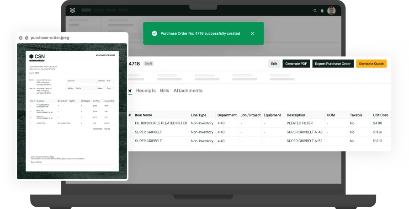
Task: Click Generate PDF button
Action: (x=296, y=64)
